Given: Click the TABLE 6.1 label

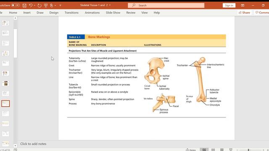Looking at the screenshot, I should (x=75, y=37).
